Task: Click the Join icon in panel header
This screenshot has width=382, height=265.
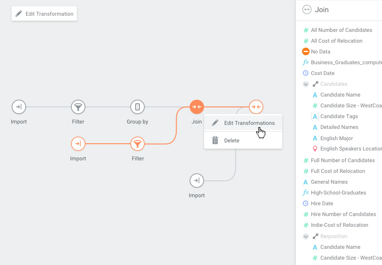Action: coord(307,9)
